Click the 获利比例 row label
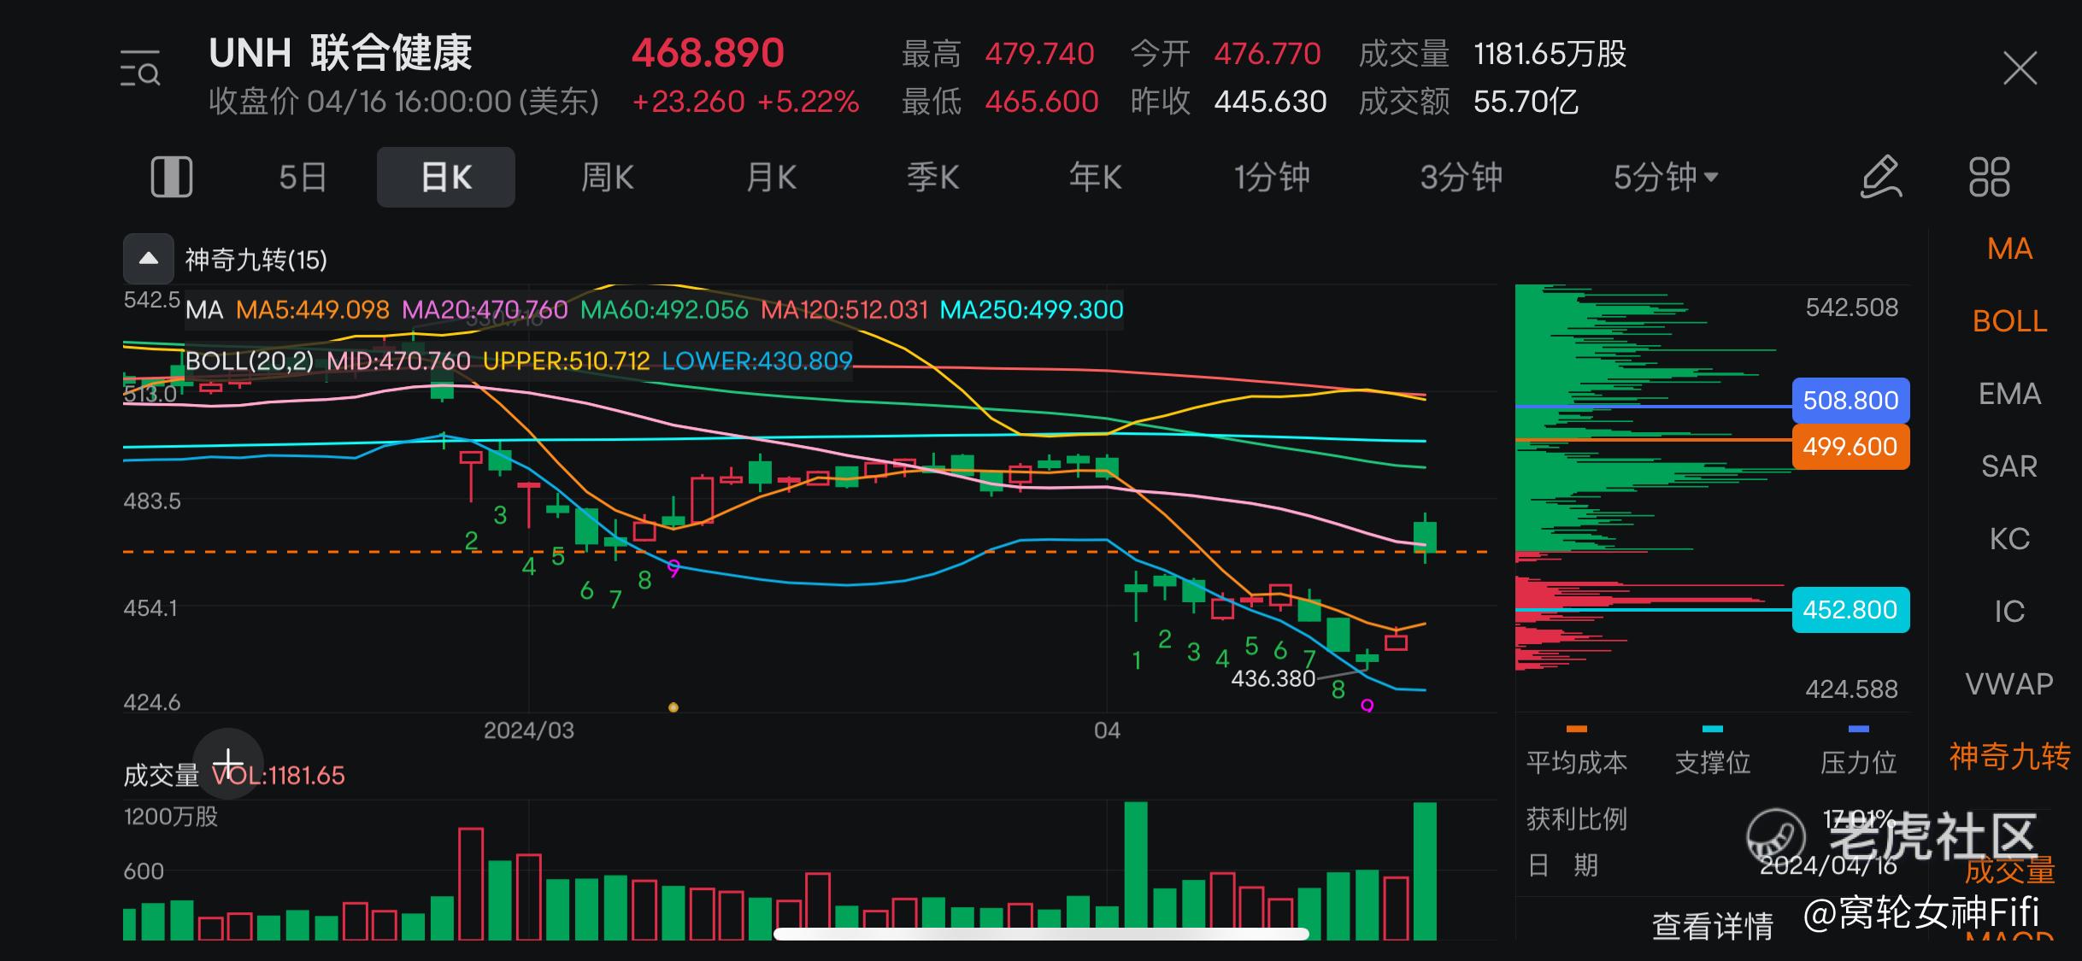This screenshot has height=961, width=2082. click(1577, 819)
